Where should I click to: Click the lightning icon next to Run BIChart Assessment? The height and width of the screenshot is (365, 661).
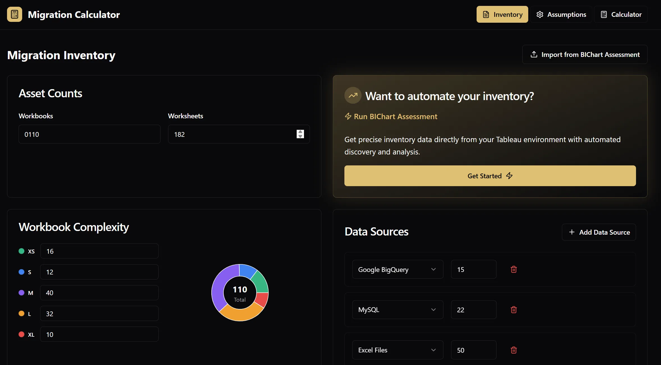[348, 116]
